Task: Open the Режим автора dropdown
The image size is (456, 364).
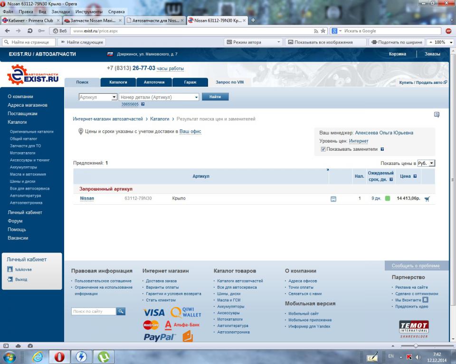Action: coord(254,42)
